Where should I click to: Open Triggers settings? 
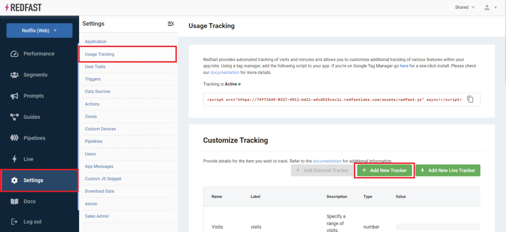point(93,79)
